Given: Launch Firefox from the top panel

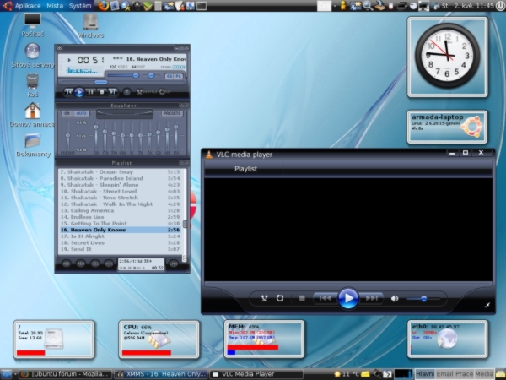Looking at the screenshot, I should [x=103, y=6].
